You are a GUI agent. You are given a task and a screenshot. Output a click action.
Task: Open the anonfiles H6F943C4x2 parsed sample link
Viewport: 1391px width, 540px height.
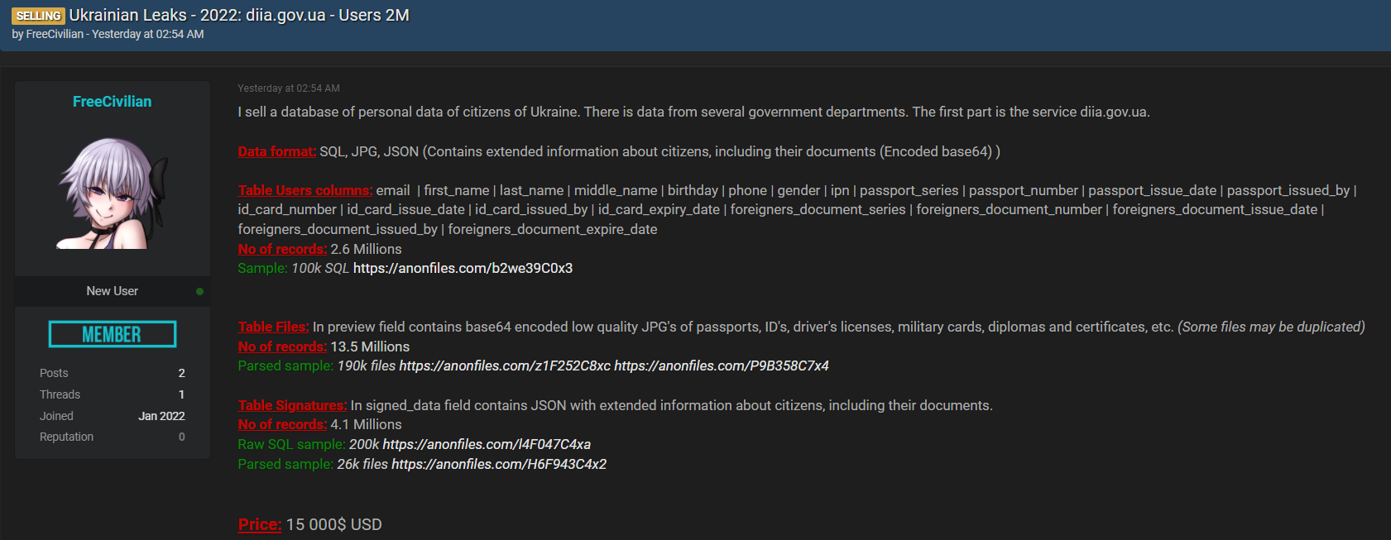tap(499, 464)
